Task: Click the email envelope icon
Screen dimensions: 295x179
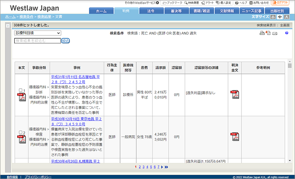Action: coord(274,33)
